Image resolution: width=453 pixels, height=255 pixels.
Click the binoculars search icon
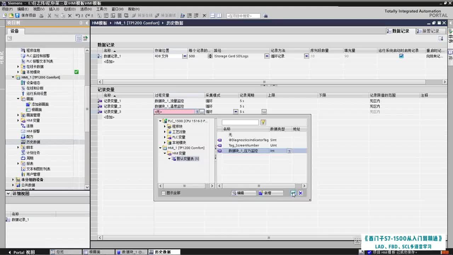[265, 16]
